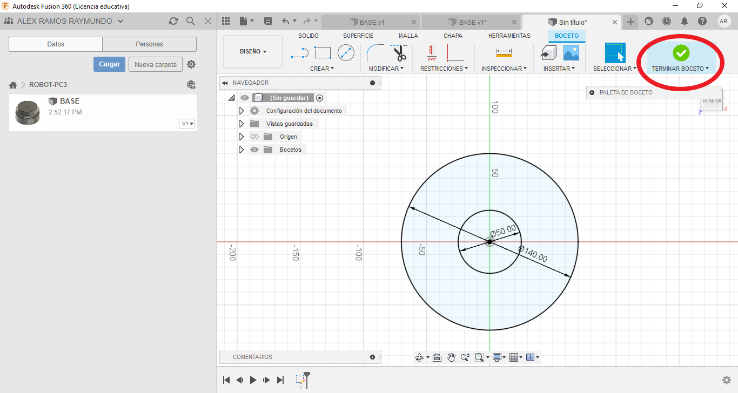Switch to the SUPERFICIE ribbon tab
This screenshot has width=738, height=393.
click(x=358, y=36)
